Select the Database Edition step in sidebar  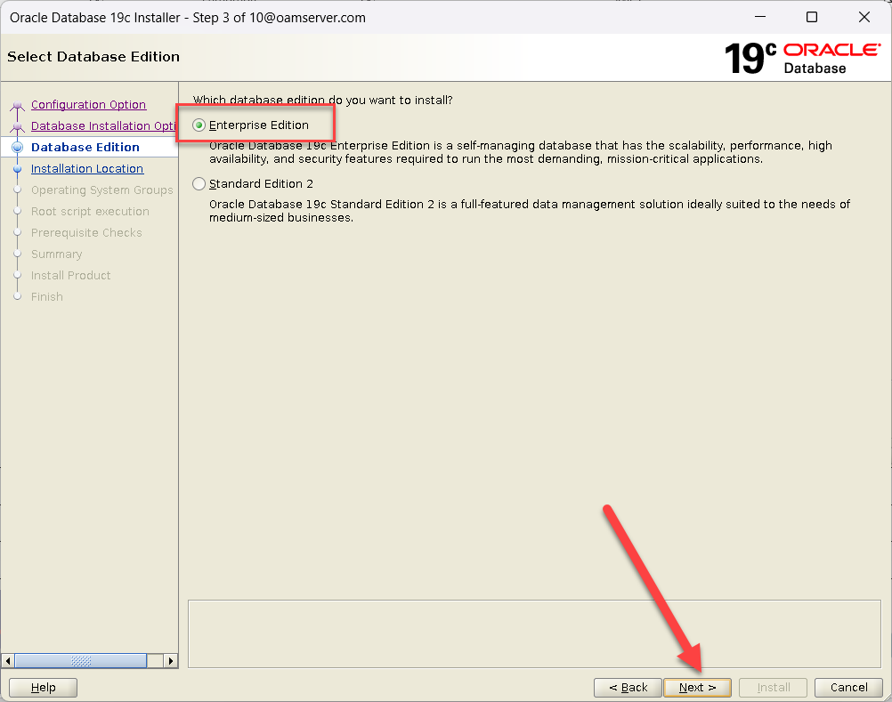point(85,148)
